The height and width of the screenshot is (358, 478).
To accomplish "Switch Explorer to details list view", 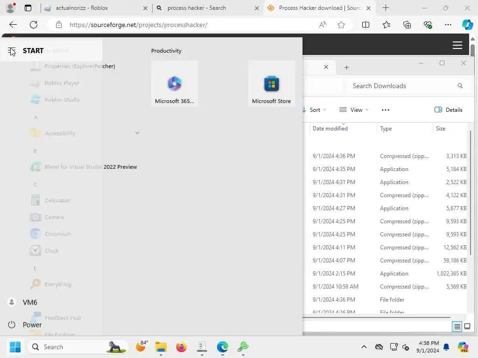I will tap(457, 327).
